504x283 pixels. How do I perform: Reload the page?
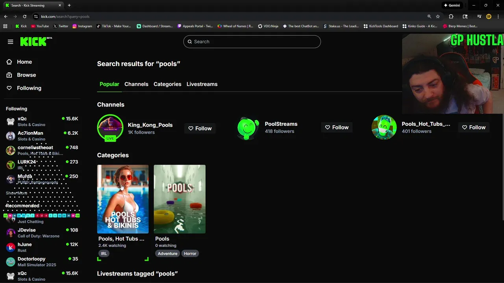[24, 17]
